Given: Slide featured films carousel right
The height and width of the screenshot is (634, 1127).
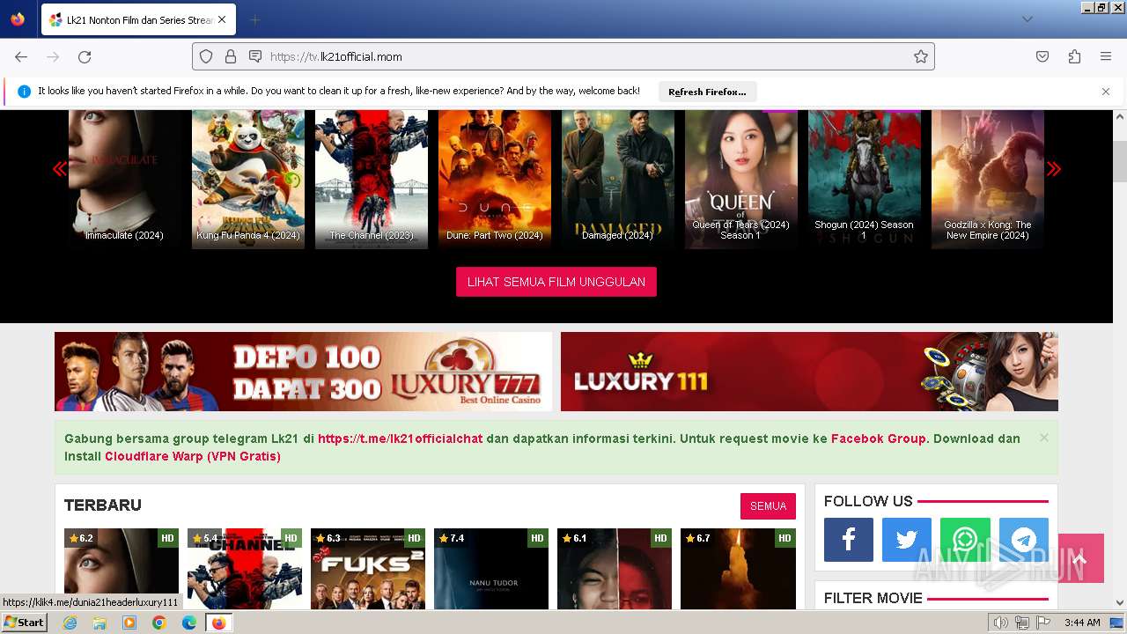Looking at the screenshot, I should click(x=1054, y=169).
